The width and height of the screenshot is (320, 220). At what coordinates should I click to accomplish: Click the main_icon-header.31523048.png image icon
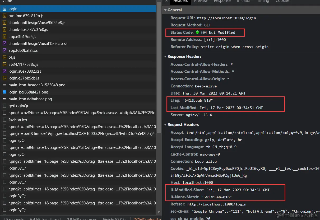[x=4, y=85]
